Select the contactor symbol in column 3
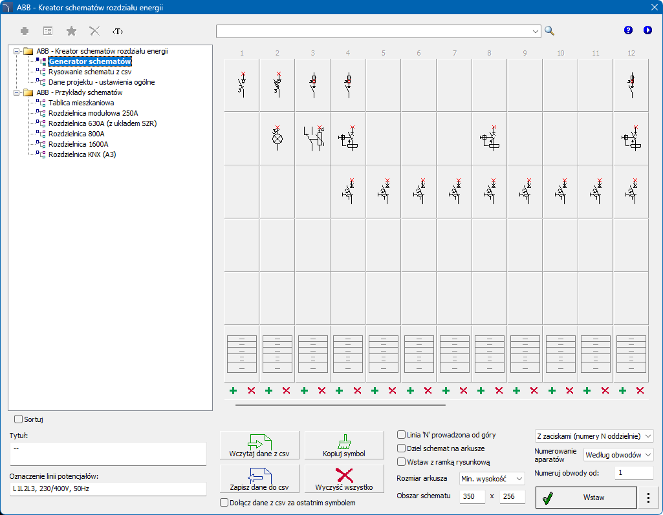The width and height of the screenshot is (663, 515). 313,138
